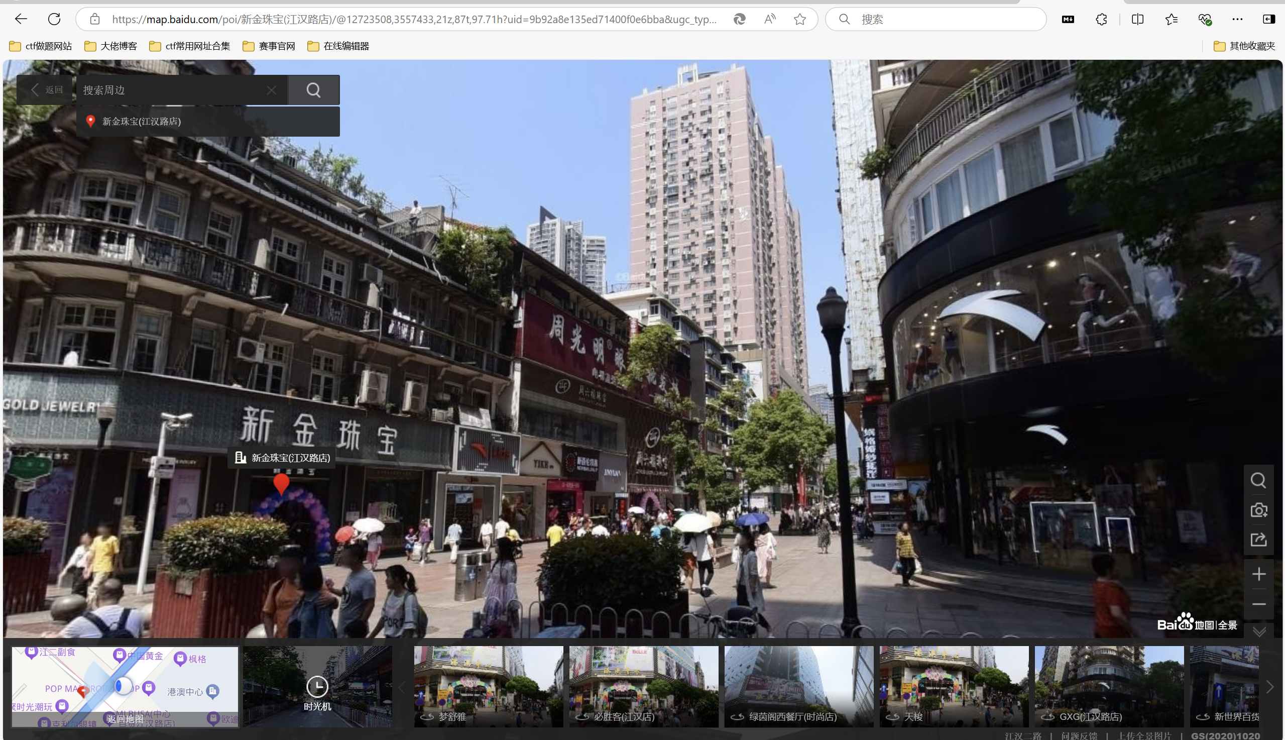Viewport: 1285px width, 740px height.
Task: Show next thumbnails with right arrow
Action: (1270, 687)
